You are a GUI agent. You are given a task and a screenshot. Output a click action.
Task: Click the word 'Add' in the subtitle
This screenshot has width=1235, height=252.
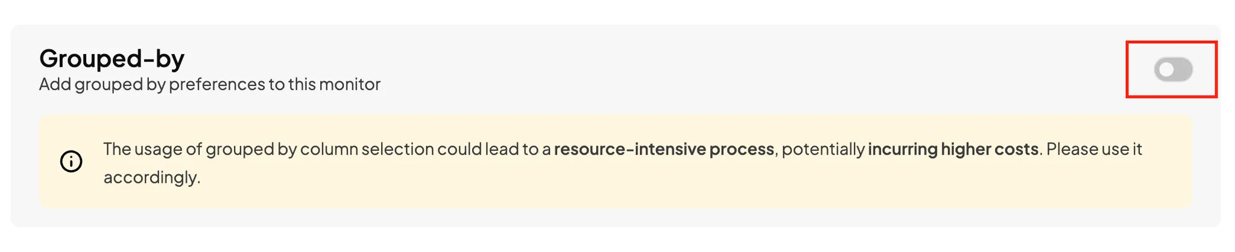[55, 84]
